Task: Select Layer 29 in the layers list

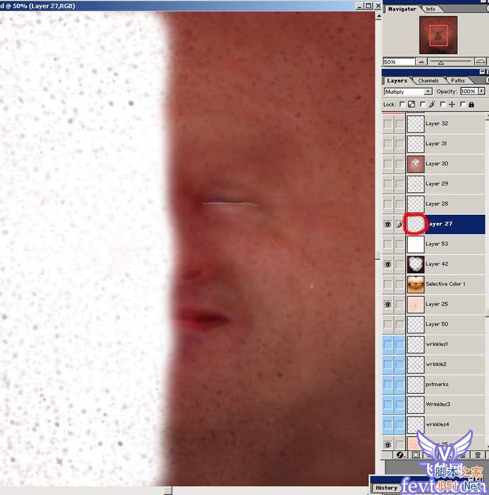Action: 446,184
